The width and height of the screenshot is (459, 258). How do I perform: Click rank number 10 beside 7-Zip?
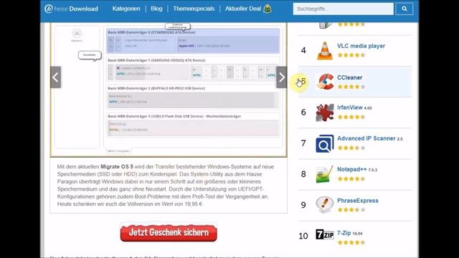pos(303,236)
